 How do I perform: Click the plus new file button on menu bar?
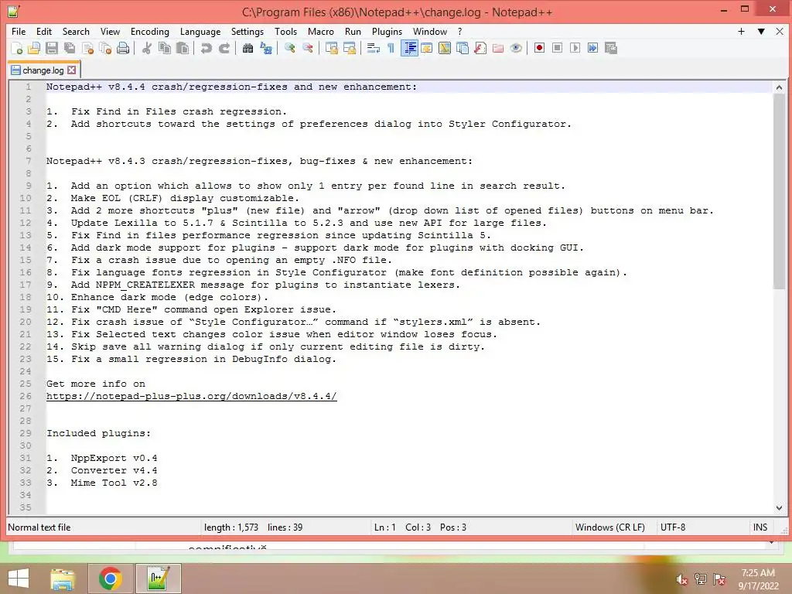(741, 31)
